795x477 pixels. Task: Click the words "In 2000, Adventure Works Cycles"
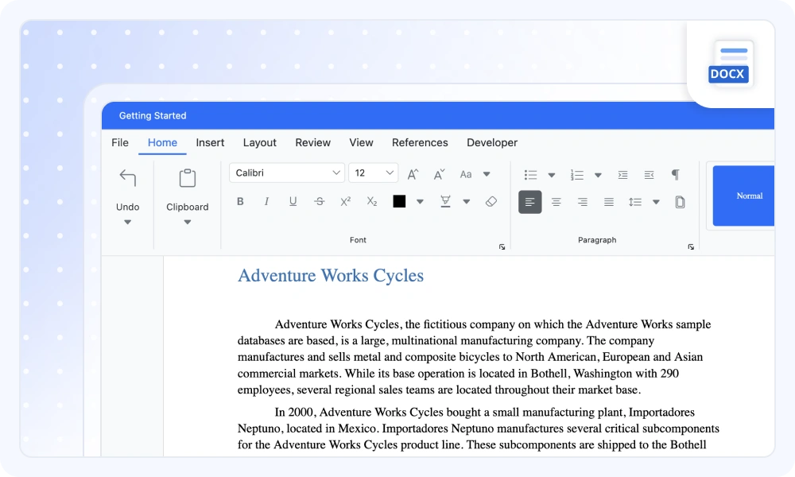(x=359, y=412)
